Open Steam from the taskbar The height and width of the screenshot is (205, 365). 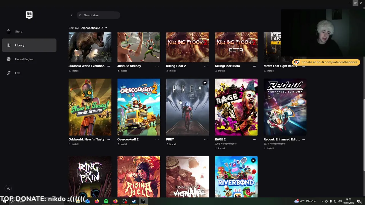[x=134, y=201]
